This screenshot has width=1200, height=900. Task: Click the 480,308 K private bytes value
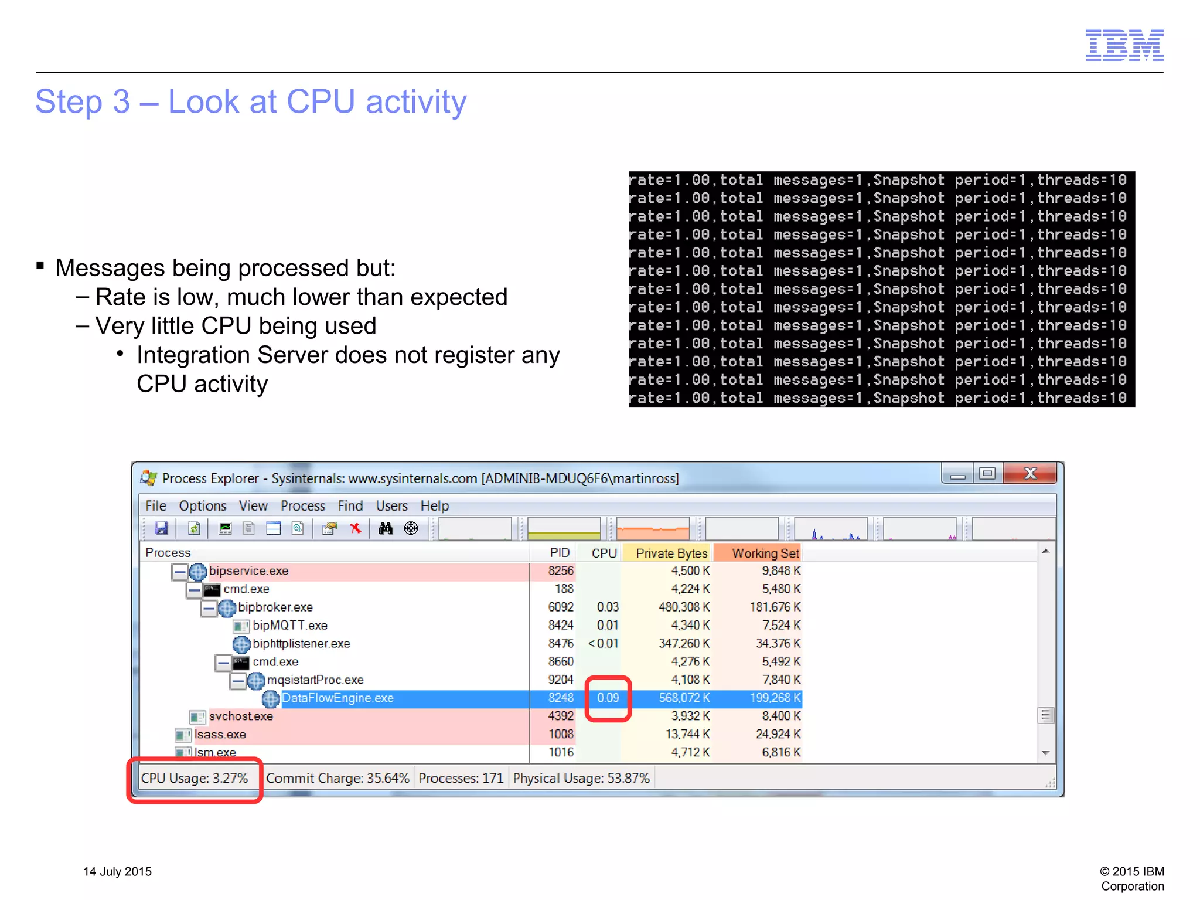[684, 607]
